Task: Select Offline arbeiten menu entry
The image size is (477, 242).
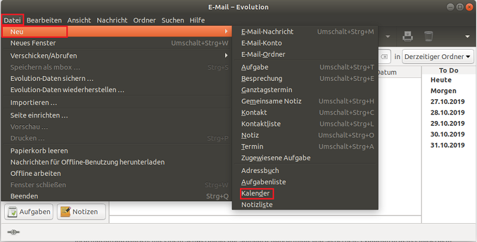Action: pyautogui.click(x=36, y=173)
